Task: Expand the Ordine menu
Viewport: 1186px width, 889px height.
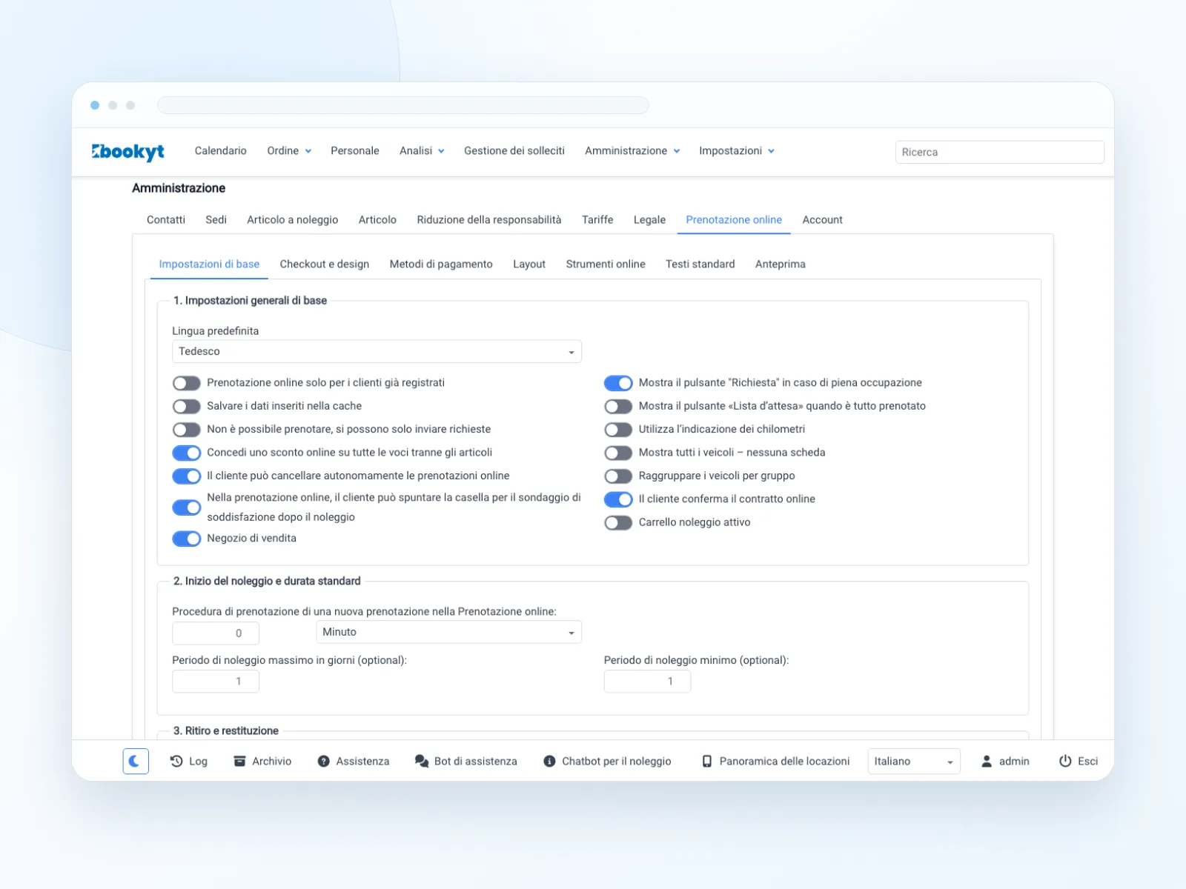Action: tap(289, 150)
